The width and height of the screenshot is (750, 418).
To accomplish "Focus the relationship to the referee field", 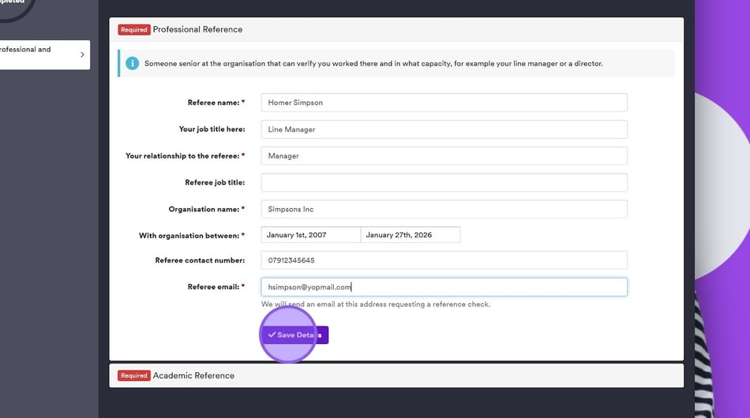I will (444, 156).
